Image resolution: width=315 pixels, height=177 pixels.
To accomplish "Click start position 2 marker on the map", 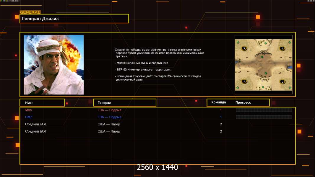I will [282, 81].
